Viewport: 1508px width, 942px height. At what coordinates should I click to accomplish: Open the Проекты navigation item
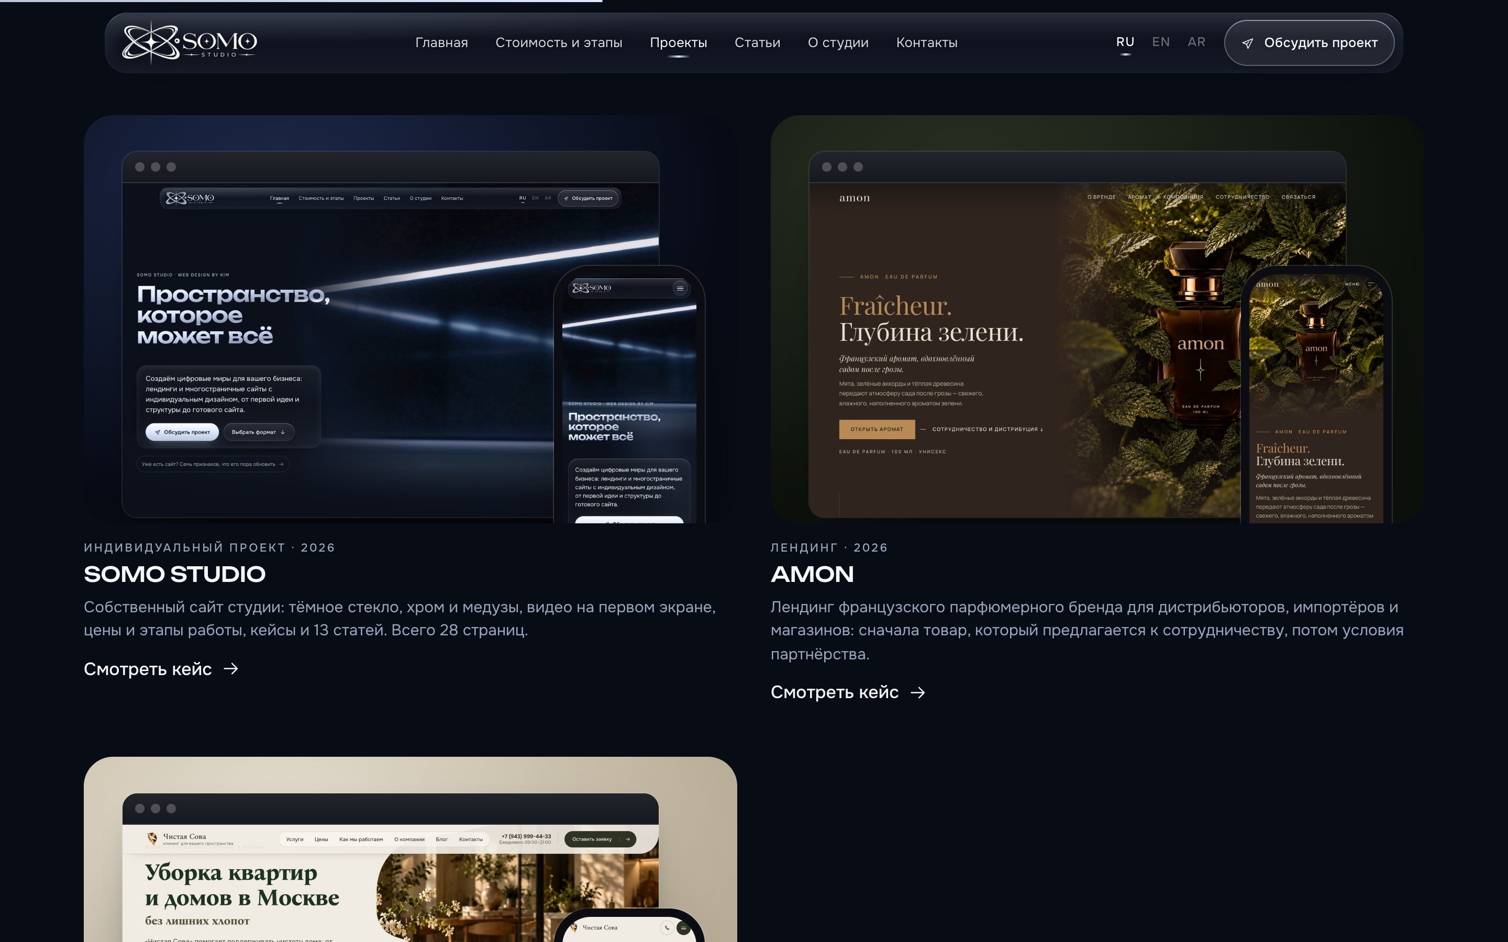click(678, 42)
